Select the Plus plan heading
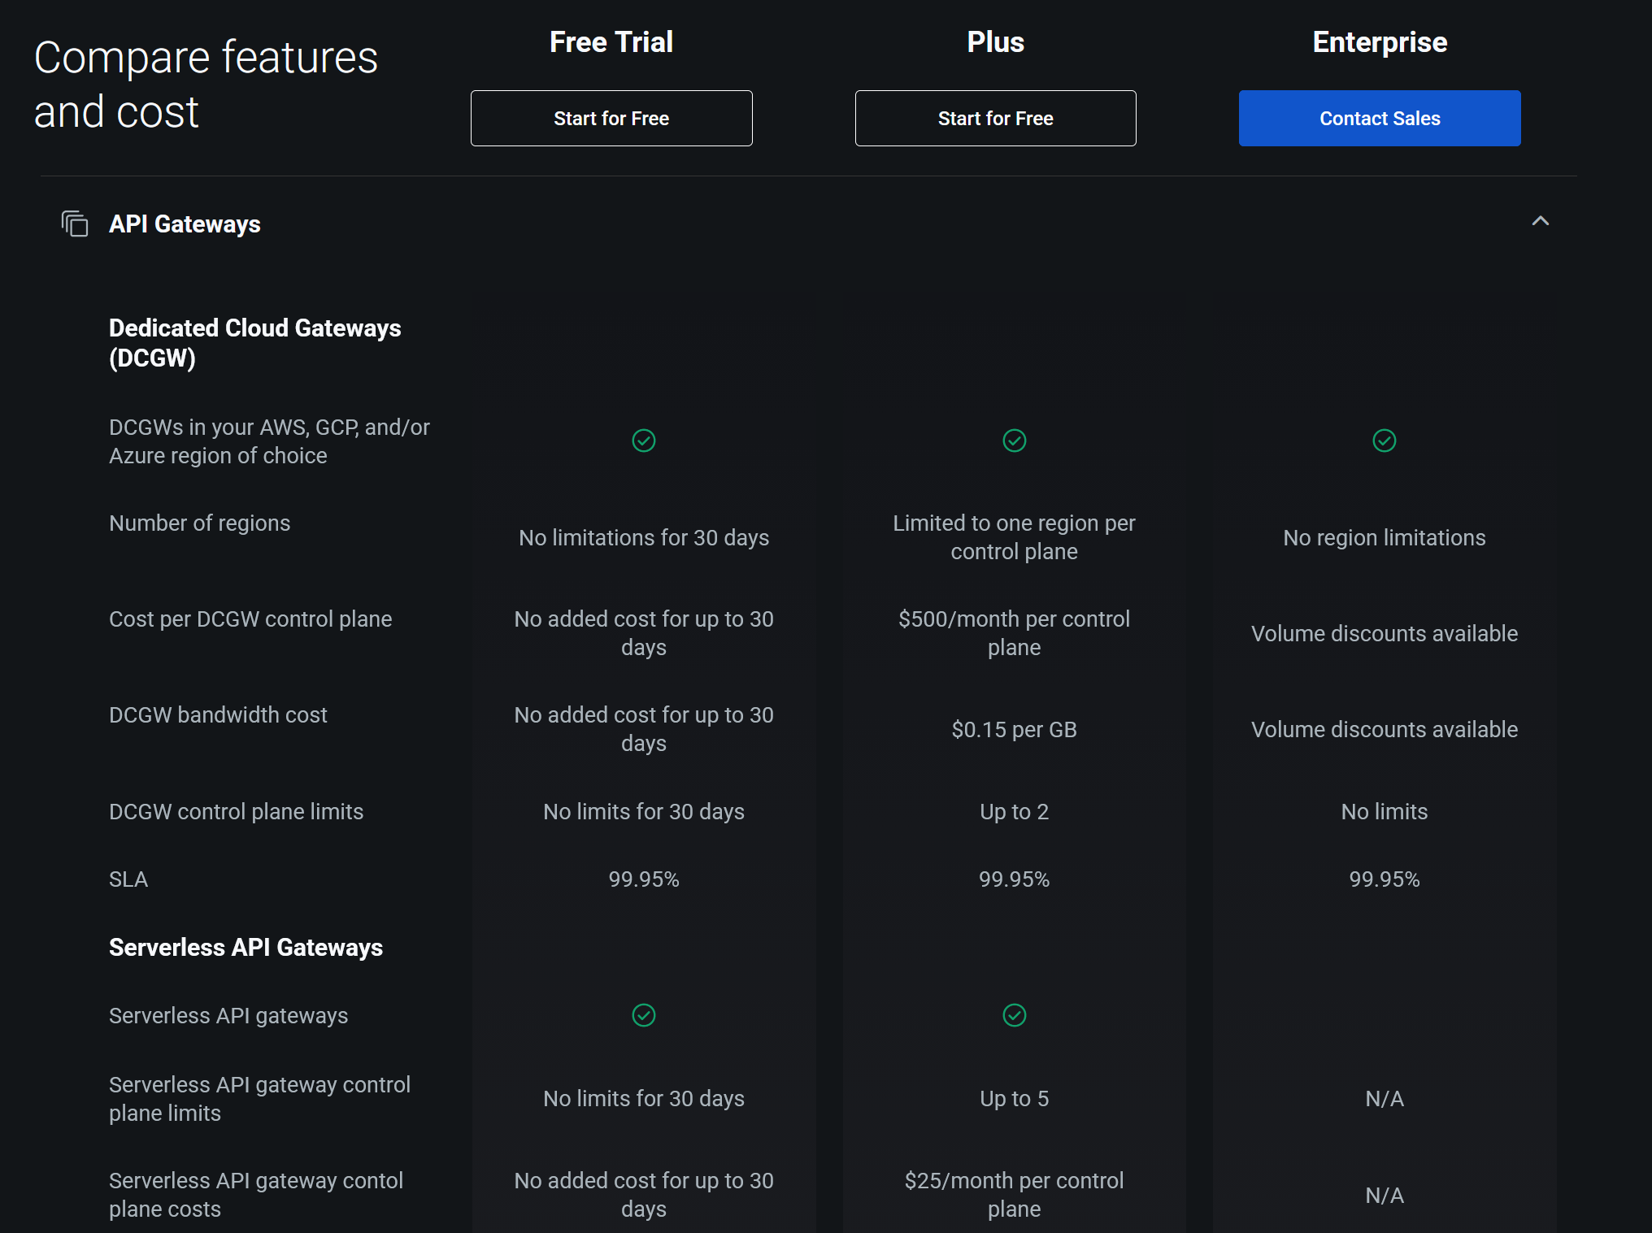The image size is (1652, 1233). click(x=995, y=42)
